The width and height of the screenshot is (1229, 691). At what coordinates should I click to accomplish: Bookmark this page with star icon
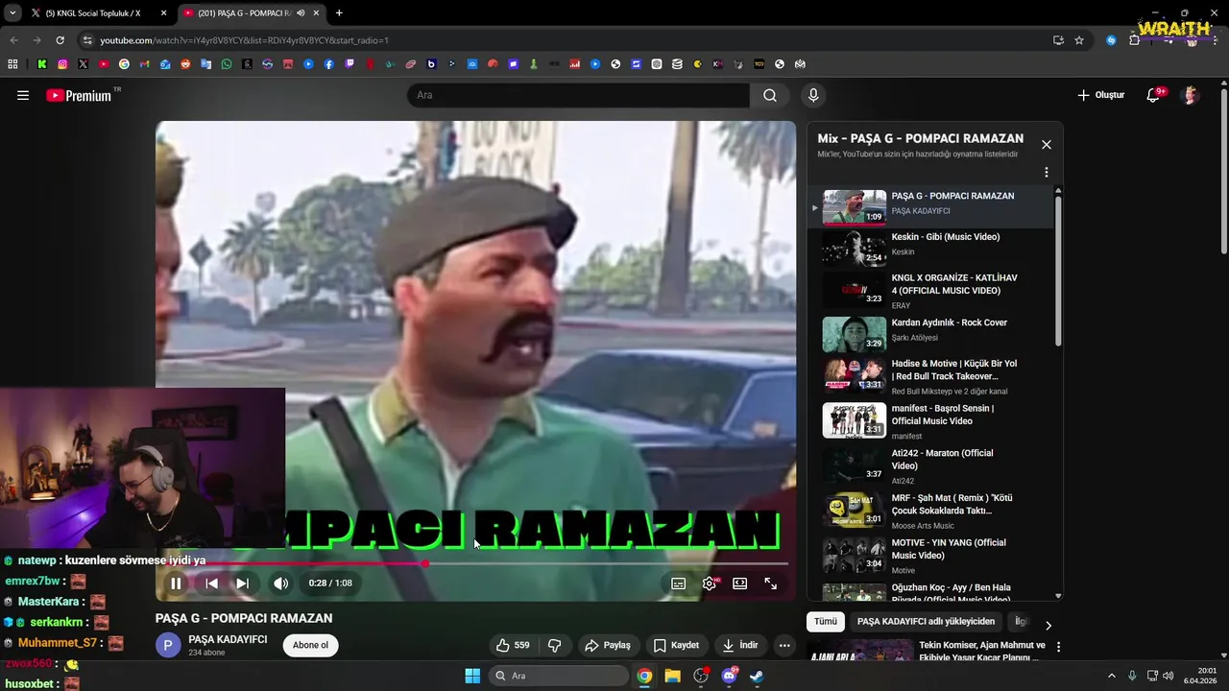point(1079,40)
